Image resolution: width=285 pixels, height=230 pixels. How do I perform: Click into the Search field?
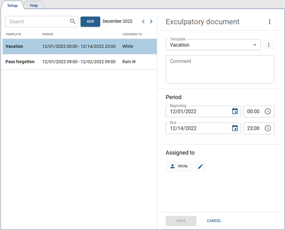(37, 22)
